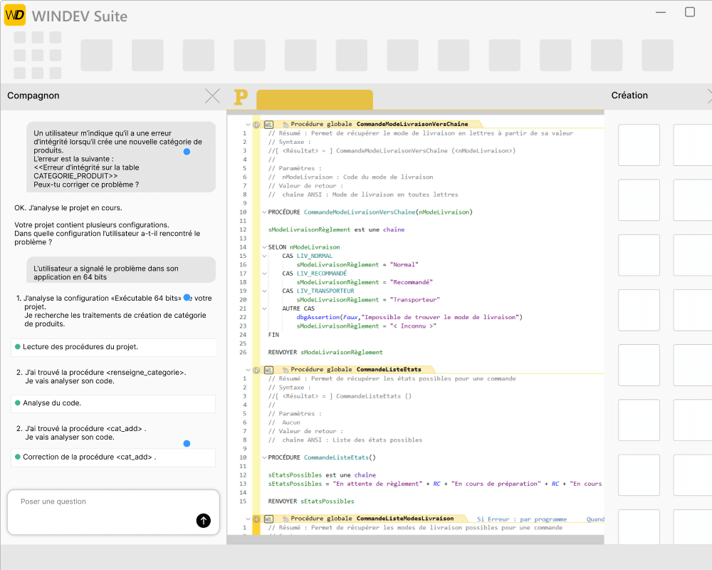Image resolution: width=712 pixels, height=570 pixels.
Task: Close the Compagnon panel
Action: pyautogui.click(x=212, y=95)
